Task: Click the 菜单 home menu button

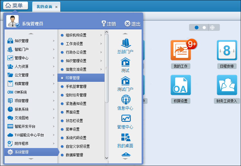Action: coord(15,6)
